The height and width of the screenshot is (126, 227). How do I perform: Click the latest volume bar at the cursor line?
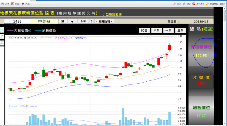click(170, 118)
